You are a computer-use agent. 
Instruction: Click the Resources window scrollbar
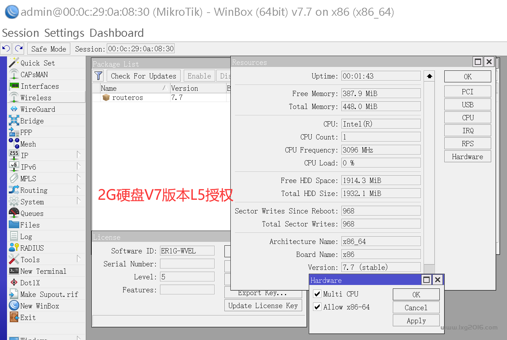429,173
